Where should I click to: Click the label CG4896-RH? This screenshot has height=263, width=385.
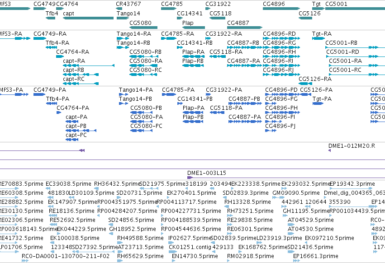[280, 52]
